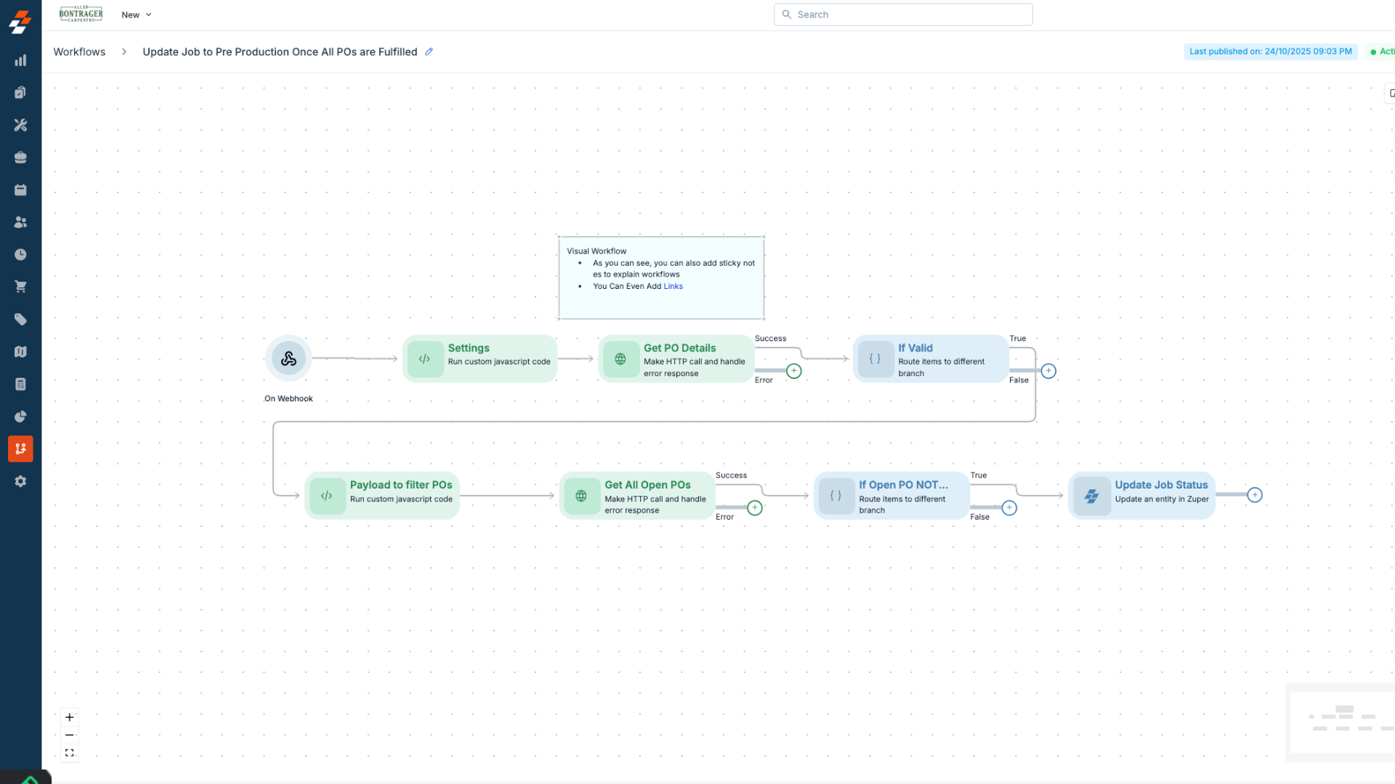The height and width of the screenshot is (784, 1395).
Task: Click the briefcase icon in the sidebar
Action: 20,157
